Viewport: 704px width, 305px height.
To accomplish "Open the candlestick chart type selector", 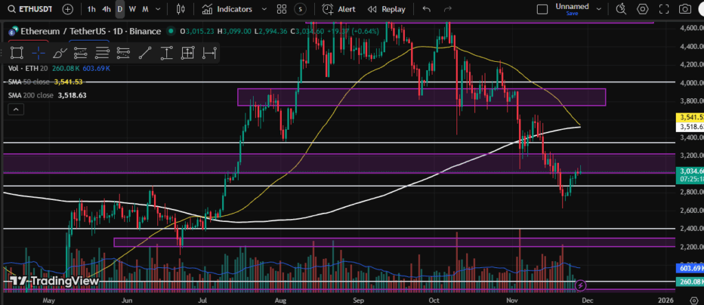I will [181, 9].
